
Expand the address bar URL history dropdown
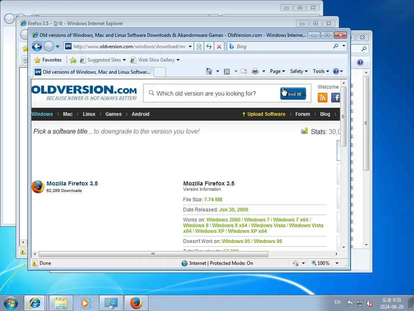[x=190, y=47]
